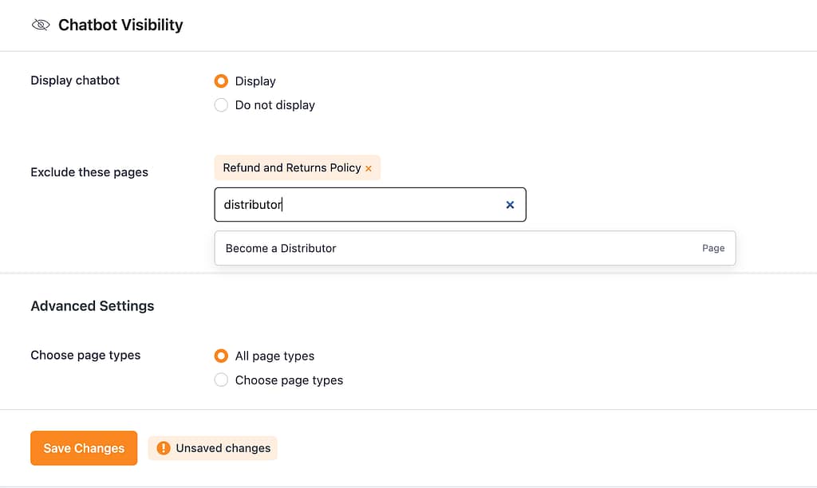Screen dimensions: 817x488
Task: Select Choose page types radio option
Action: (221, 380)
